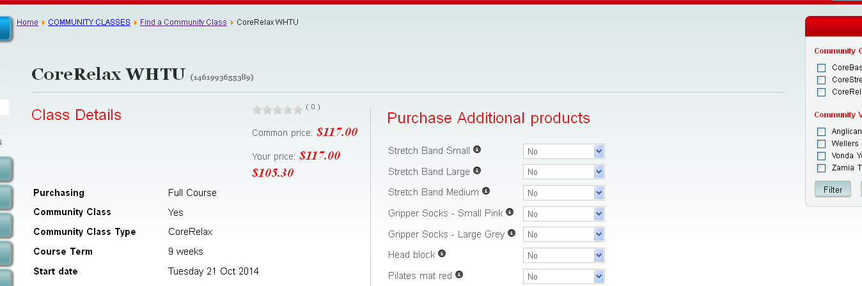Image resolution: width=862 pixels, height=286 pixels.
Task: Show info for Gripper Socks Small Pink
Action: [510, 212]
